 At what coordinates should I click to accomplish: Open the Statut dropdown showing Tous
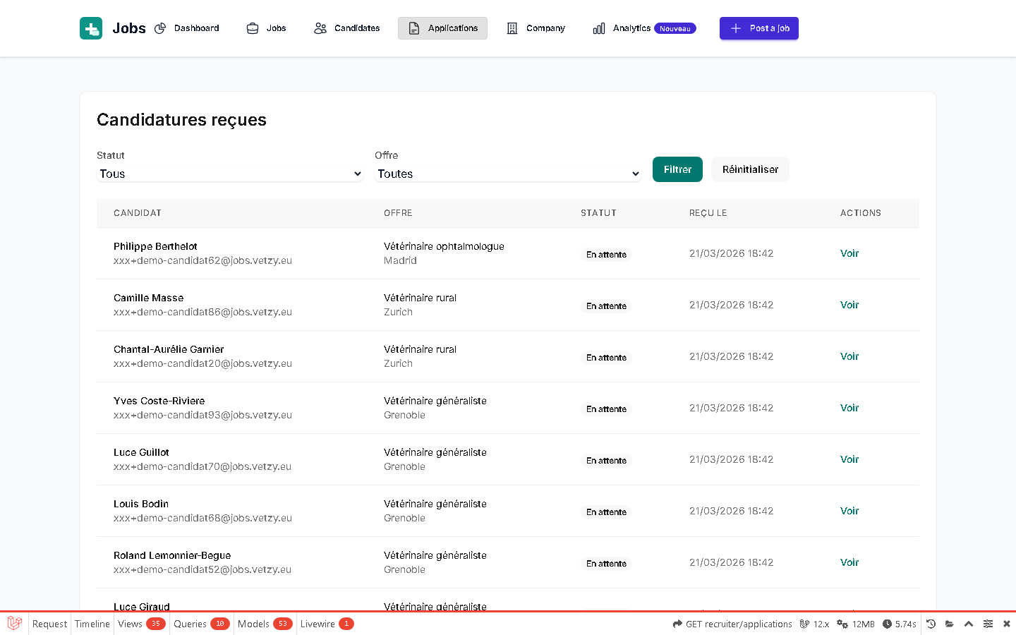click(x=230, y=174)
